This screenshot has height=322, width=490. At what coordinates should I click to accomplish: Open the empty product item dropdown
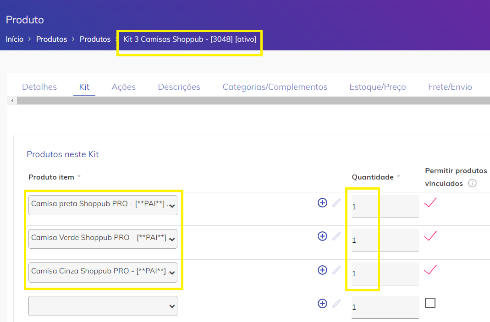[103, 306]
